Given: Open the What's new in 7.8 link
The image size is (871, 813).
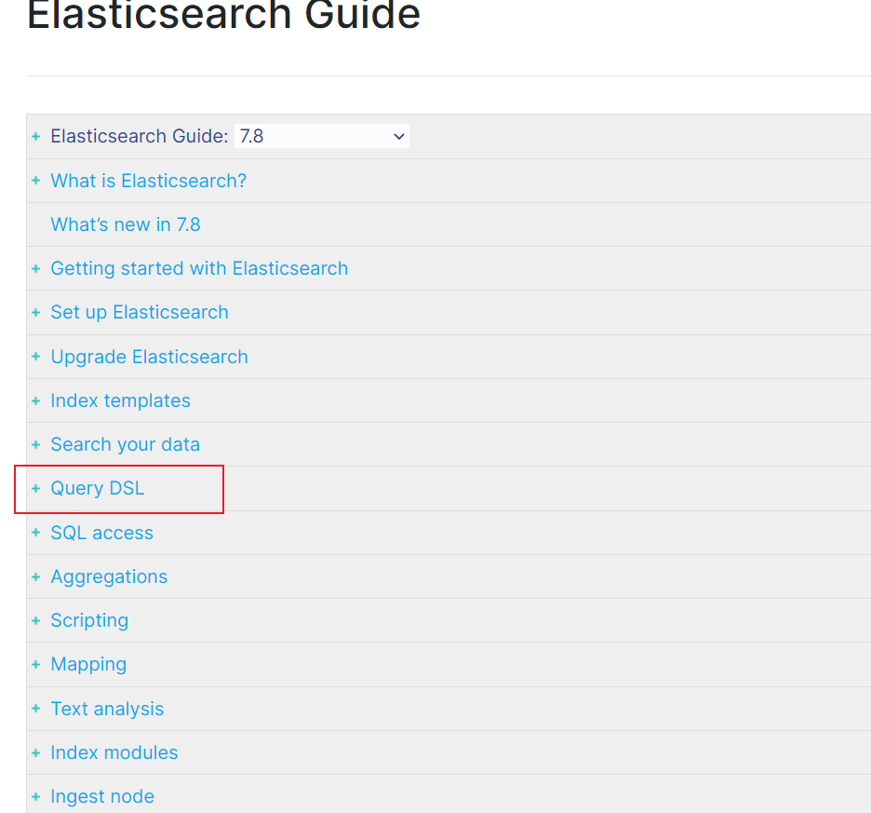Looking at the screenshot, I should [125, 224].
